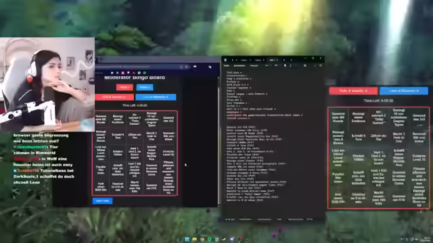Expand the list style dropdown in Notepad
Viewport: 433px width, 243px height.
[277, 65]
